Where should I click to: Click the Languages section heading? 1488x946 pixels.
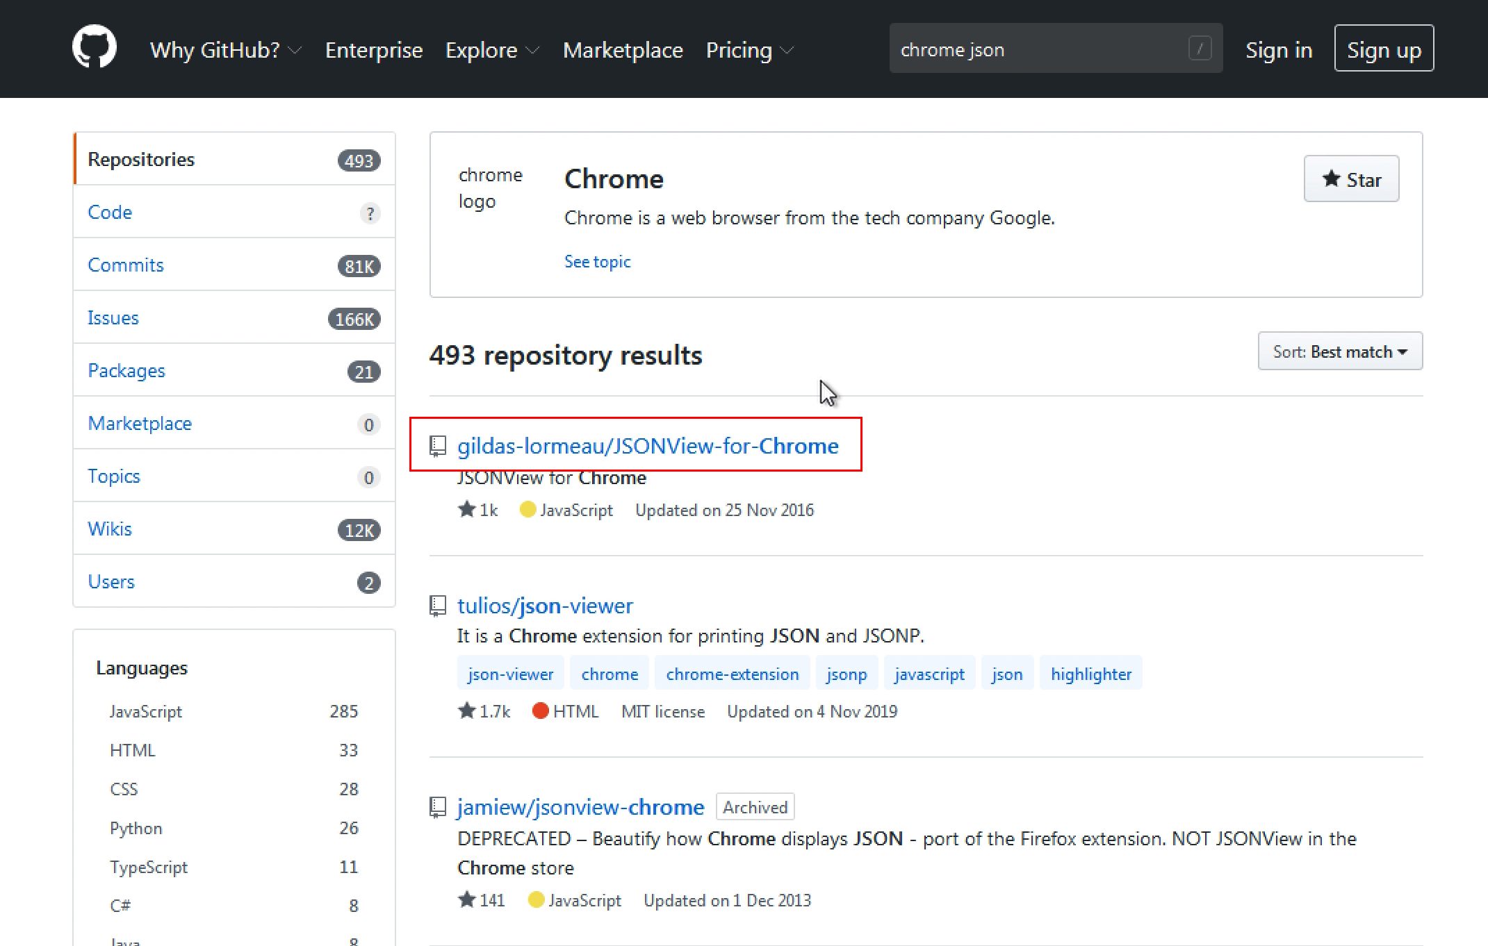tap(142, 668)
